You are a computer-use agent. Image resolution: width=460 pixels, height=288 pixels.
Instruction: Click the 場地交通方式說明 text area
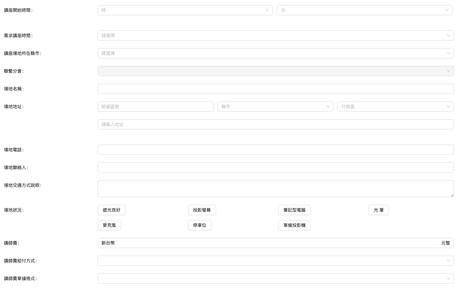(275, 189)
